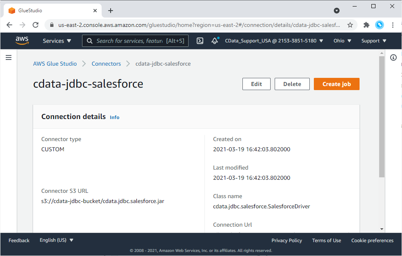The image size is (402, 256).
Task: Go to Connectors breadcrumb link
Action: coord(106,64)
